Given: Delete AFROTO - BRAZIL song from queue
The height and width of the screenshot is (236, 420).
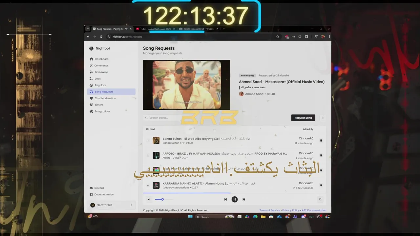Looking at the screenshot, I should pyautogui.click(x=321, y=155).
